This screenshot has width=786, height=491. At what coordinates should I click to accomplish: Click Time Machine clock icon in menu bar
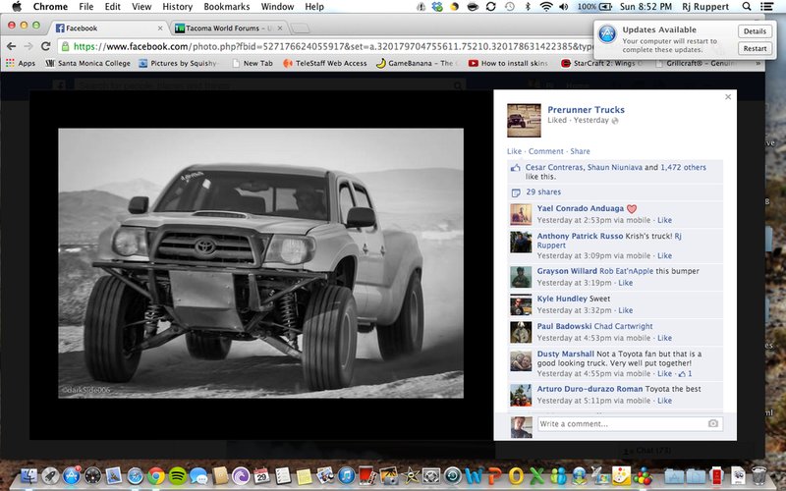click(510, 7)
